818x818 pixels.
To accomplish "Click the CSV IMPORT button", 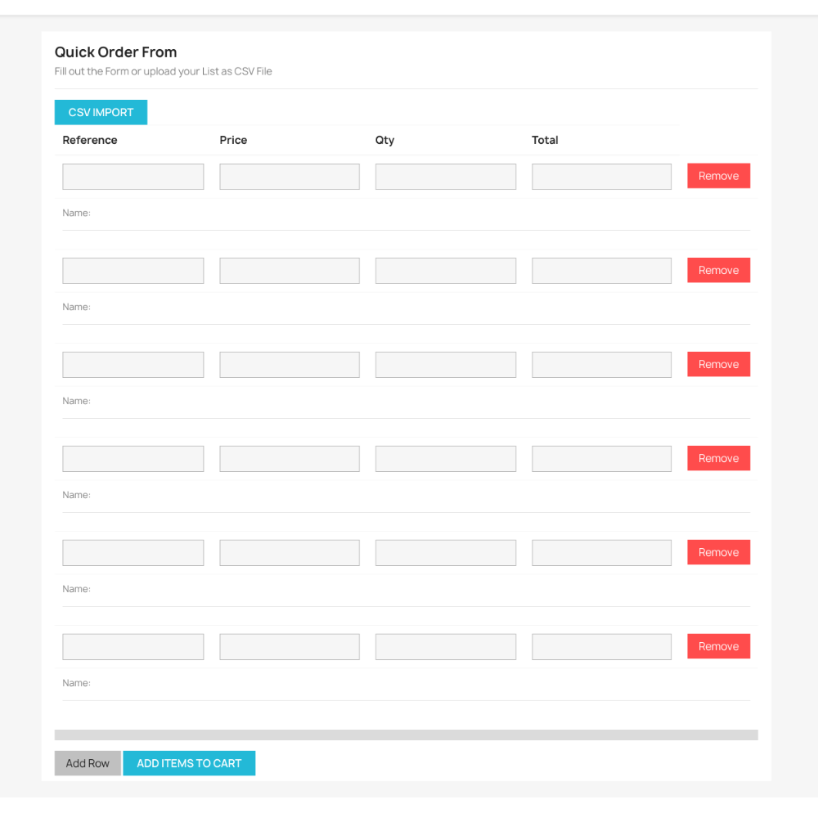I will coord(101,112).
